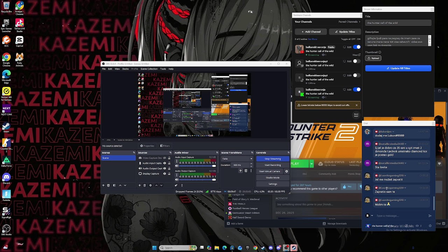Open Discord desktop shortcut
The image size is (448, 252).
6,178
